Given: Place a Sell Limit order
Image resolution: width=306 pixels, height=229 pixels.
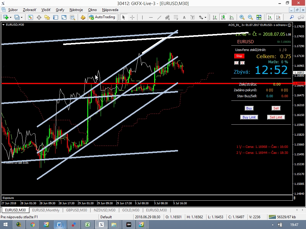Looking at the screenshot, I should (276, 117).
